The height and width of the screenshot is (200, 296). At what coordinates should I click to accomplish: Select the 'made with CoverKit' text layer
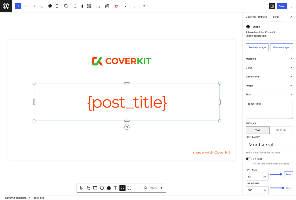point(212,152)
